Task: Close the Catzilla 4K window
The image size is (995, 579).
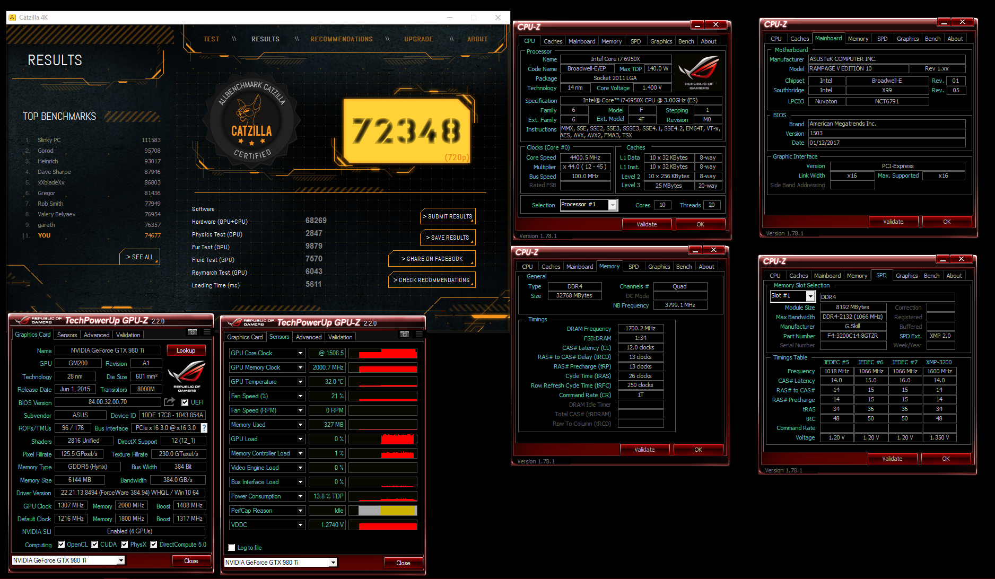Action: click(x=498, y=17)
